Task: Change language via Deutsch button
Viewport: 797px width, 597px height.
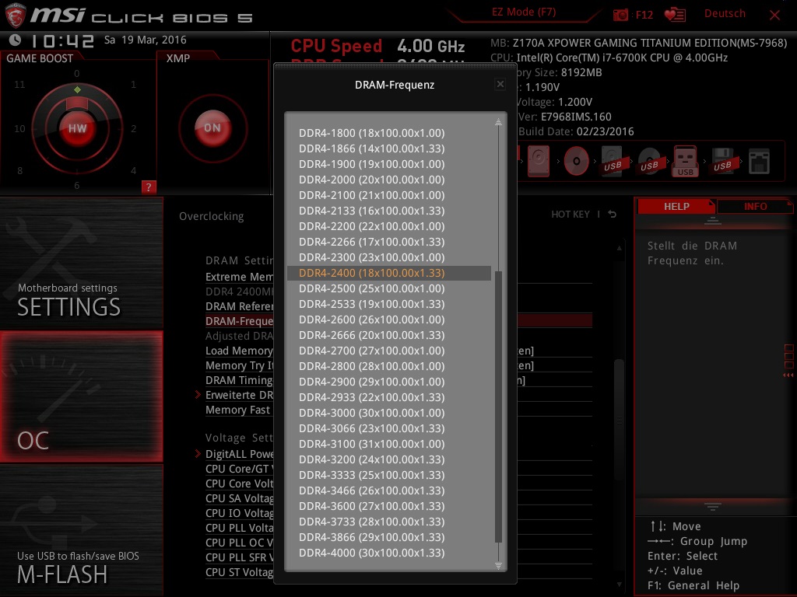Action: click(x=725, y=14)
